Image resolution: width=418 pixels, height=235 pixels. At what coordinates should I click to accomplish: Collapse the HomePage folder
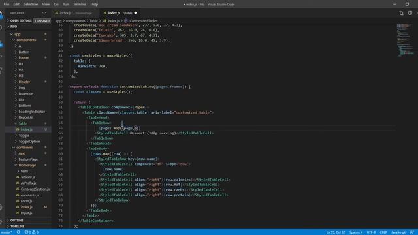tap(27, 165)
